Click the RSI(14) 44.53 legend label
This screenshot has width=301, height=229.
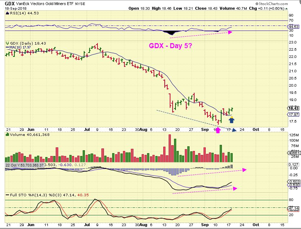click(x=24, y=13)
